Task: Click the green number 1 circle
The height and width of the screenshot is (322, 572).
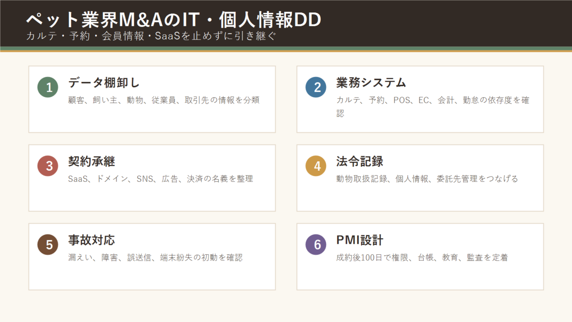Action: (x=48, y=87)
